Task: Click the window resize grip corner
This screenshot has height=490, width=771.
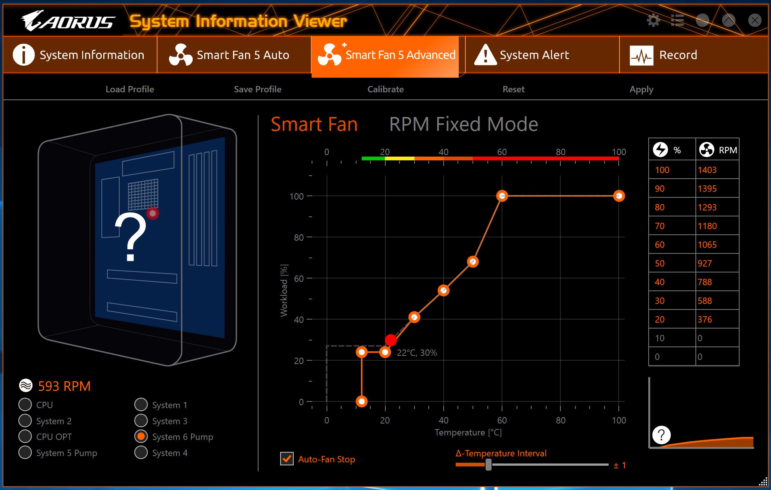Action: (x=763, y=482)
